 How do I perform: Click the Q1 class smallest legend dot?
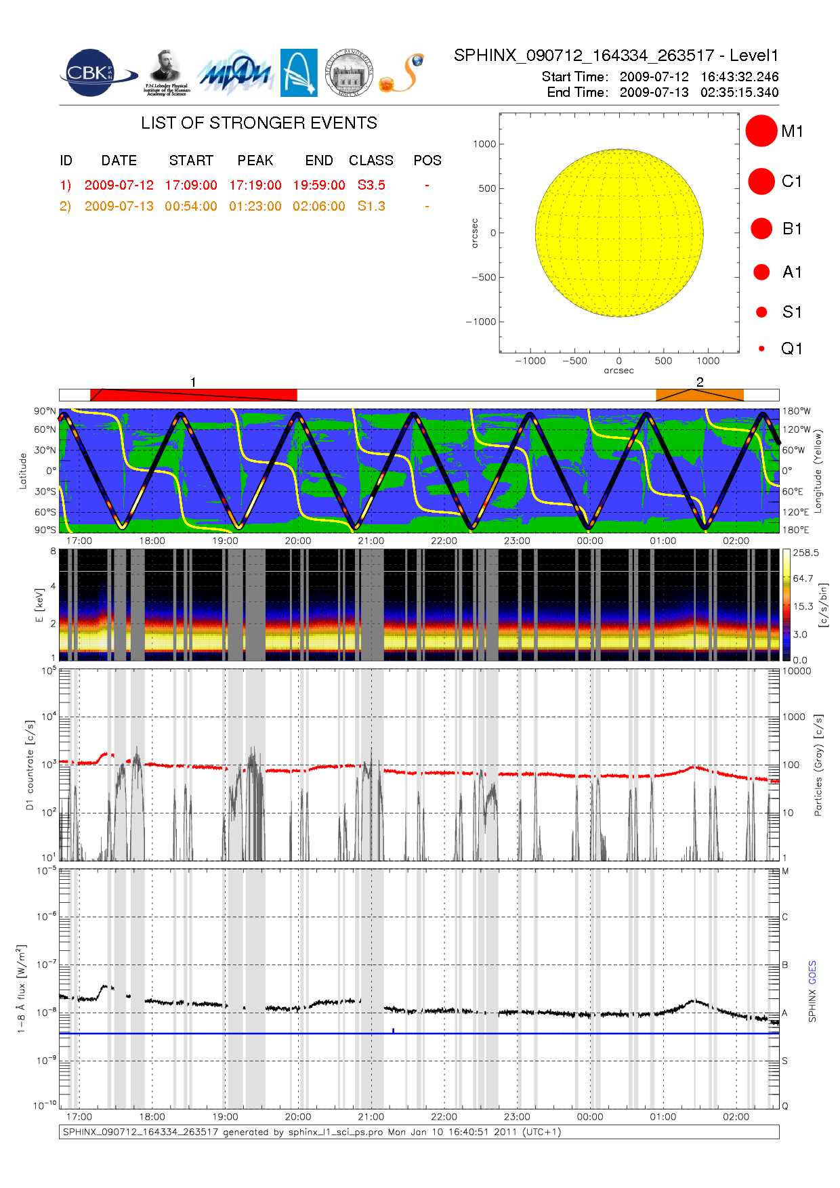pos(761,349)
